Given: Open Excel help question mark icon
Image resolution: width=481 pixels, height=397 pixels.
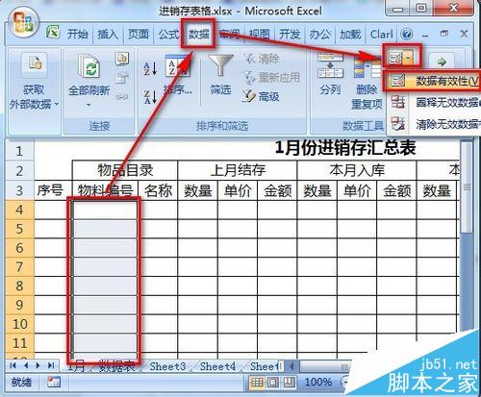Looking at the screenshot, I should point(407,34).
